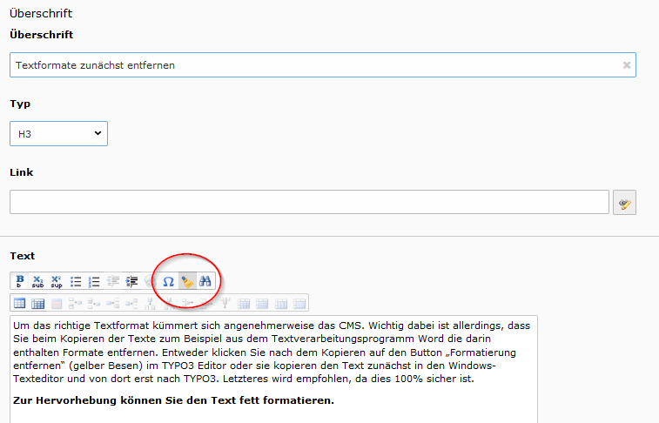Toggle table borders icon in the table toolbar
659x423 pixels.
click(37, 303)
